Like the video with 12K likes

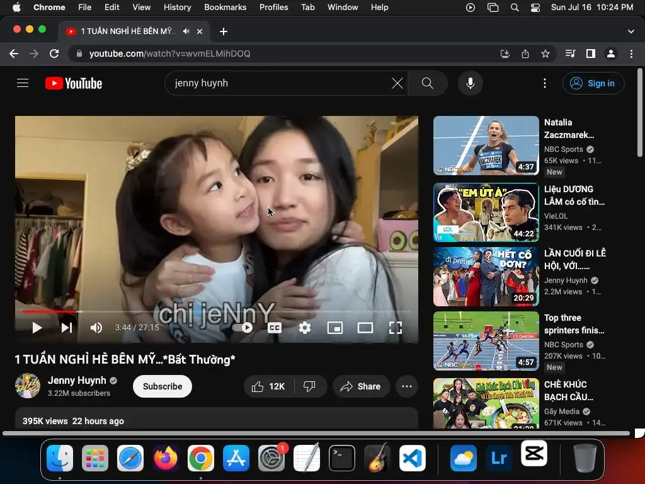pos(269,386)
